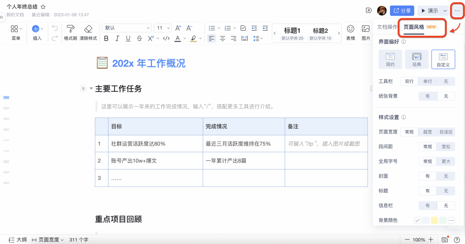Apply the 标题1 heading style
This screenshot has height=244, width=465.
[x=292, y=31]
